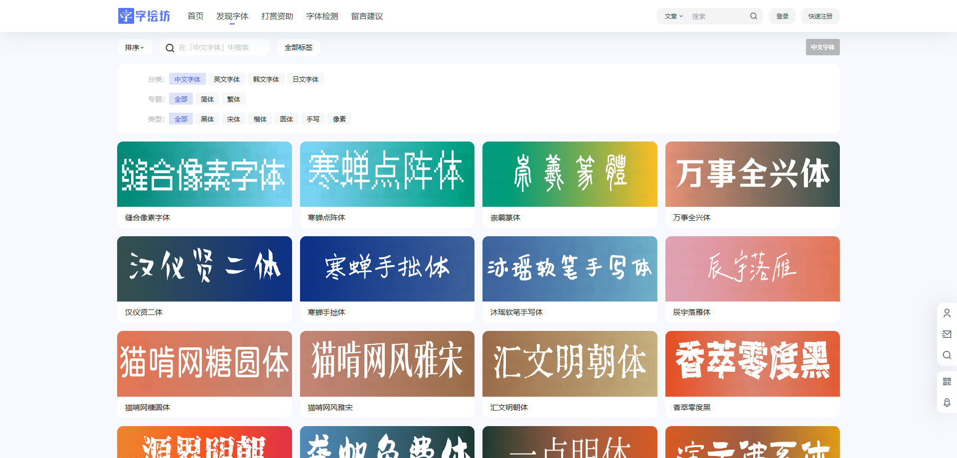
Task: Show the QR code icon in sidebar
Action: coord(947,382)
